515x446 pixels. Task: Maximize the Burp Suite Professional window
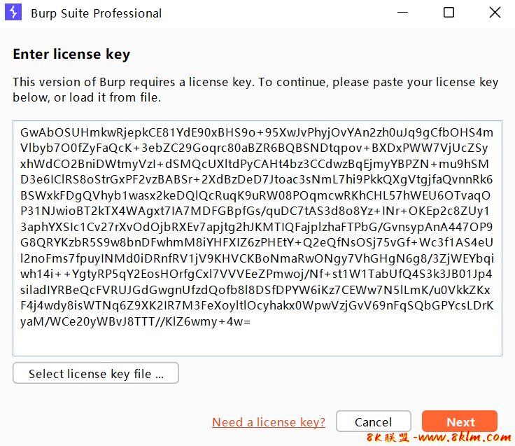(449, 13)
